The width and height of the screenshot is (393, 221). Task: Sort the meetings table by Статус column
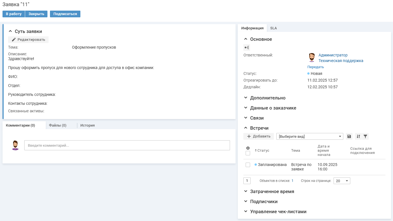tap(263, 151)
